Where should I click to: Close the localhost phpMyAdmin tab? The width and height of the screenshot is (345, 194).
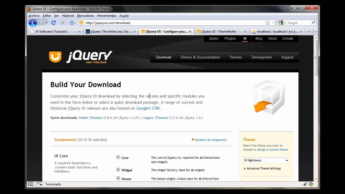pyautogui.click(x=301, y=32)
